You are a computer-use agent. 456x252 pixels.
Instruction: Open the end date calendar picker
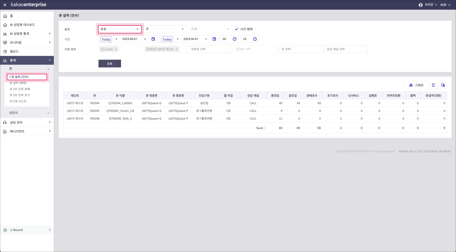click(214, 39)
